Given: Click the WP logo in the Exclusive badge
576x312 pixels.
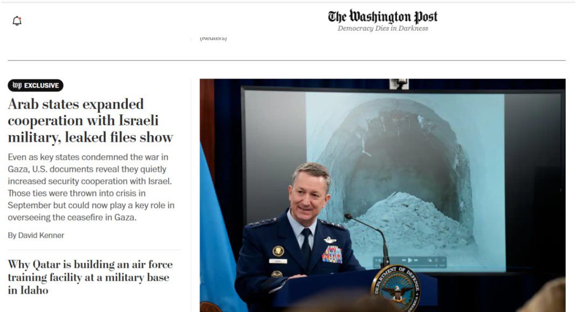Looking at the screenshot, I should [x=17, y=86].
